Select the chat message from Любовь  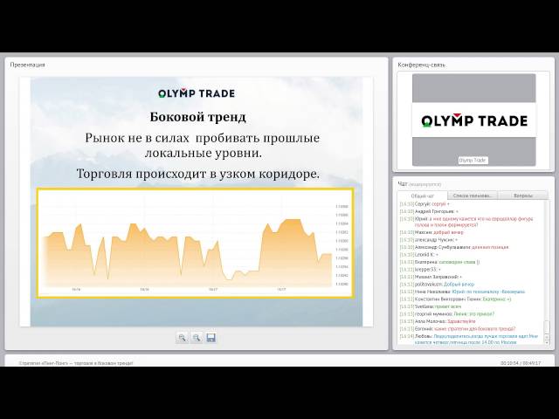[x=472, y=339]
